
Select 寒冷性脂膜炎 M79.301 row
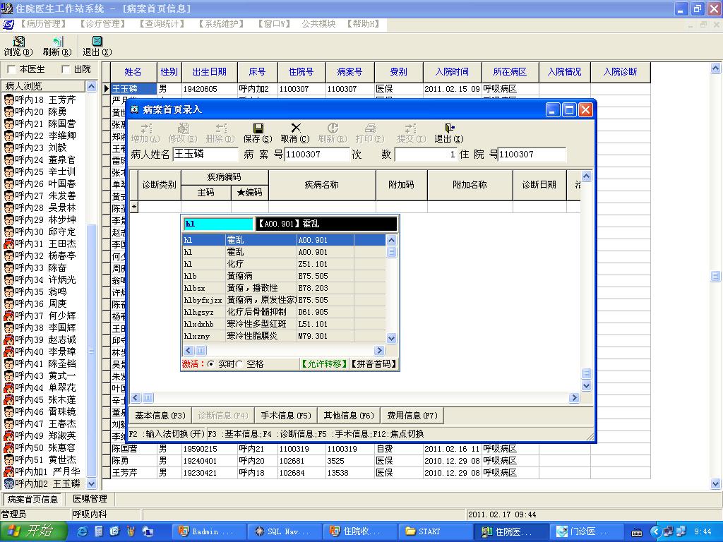click(x=284, y=336)
